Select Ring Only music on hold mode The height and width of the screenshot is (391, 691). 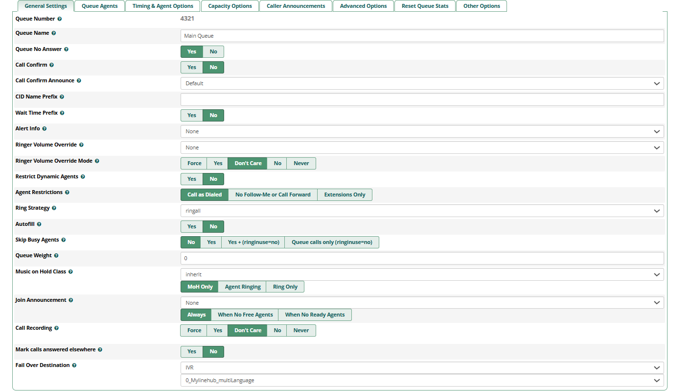tap(285, 287)
